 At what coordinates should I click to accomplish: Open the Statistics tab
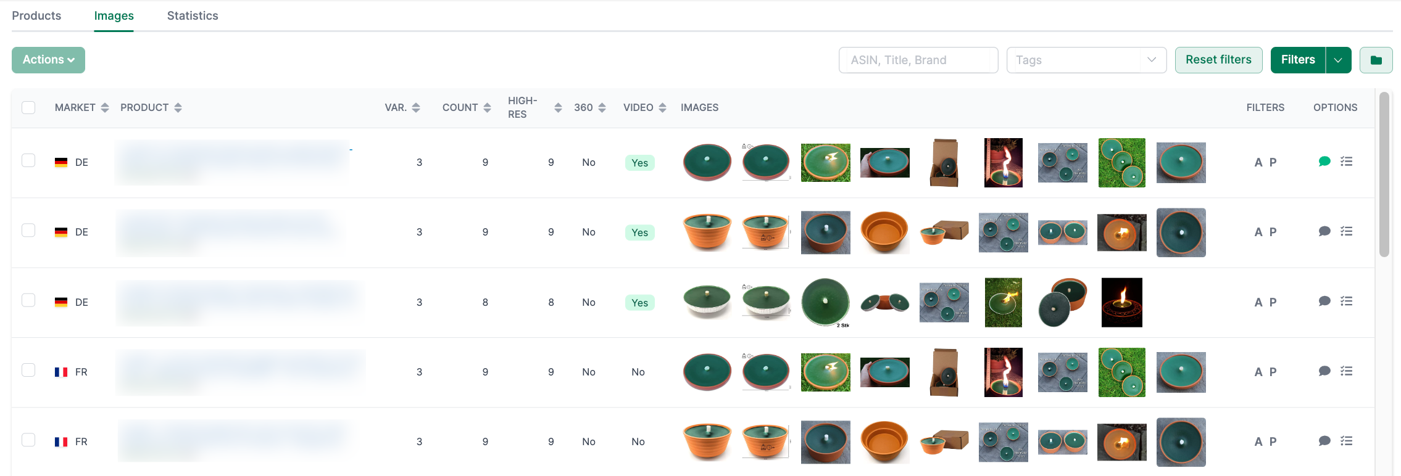(193, 15)
